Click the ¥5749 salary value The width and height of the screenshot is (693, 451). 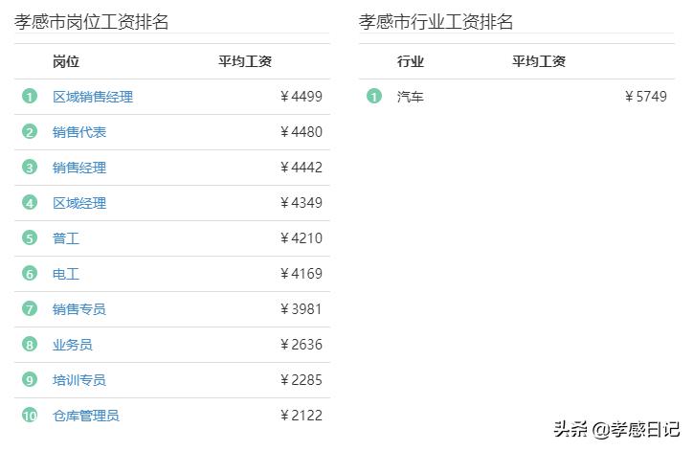coord(646,97)
